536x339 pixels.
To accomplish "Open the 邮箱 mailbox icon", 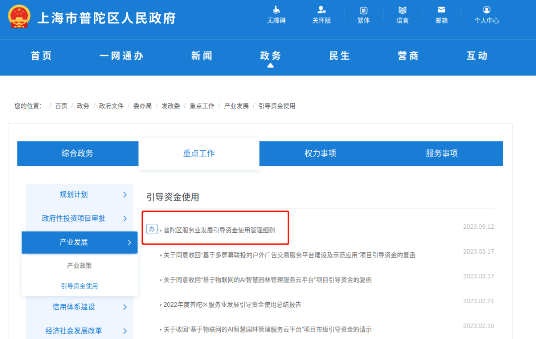I will pos(441,10).
